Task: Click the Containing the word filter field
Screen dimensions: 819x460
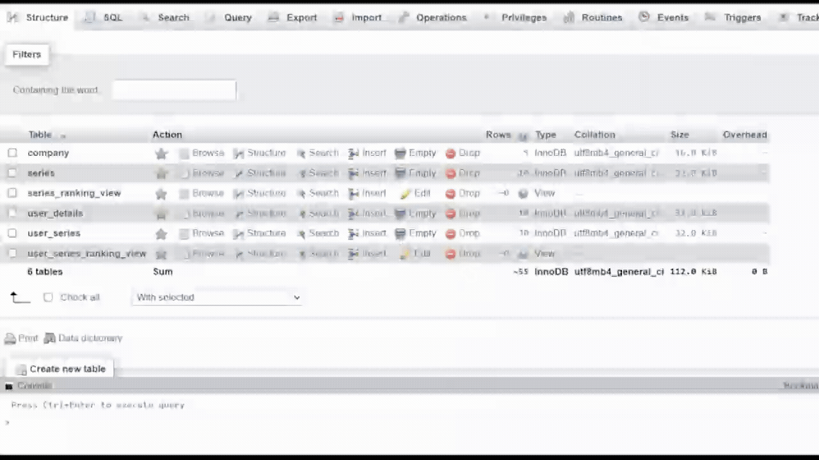Action: click(x=174, y=90)
